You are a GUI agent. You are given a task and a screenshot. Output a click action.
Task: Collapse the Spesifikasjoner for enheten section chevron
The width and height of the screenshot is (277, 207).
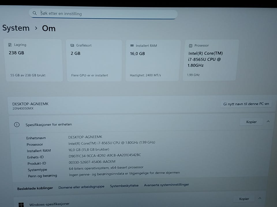268,121
